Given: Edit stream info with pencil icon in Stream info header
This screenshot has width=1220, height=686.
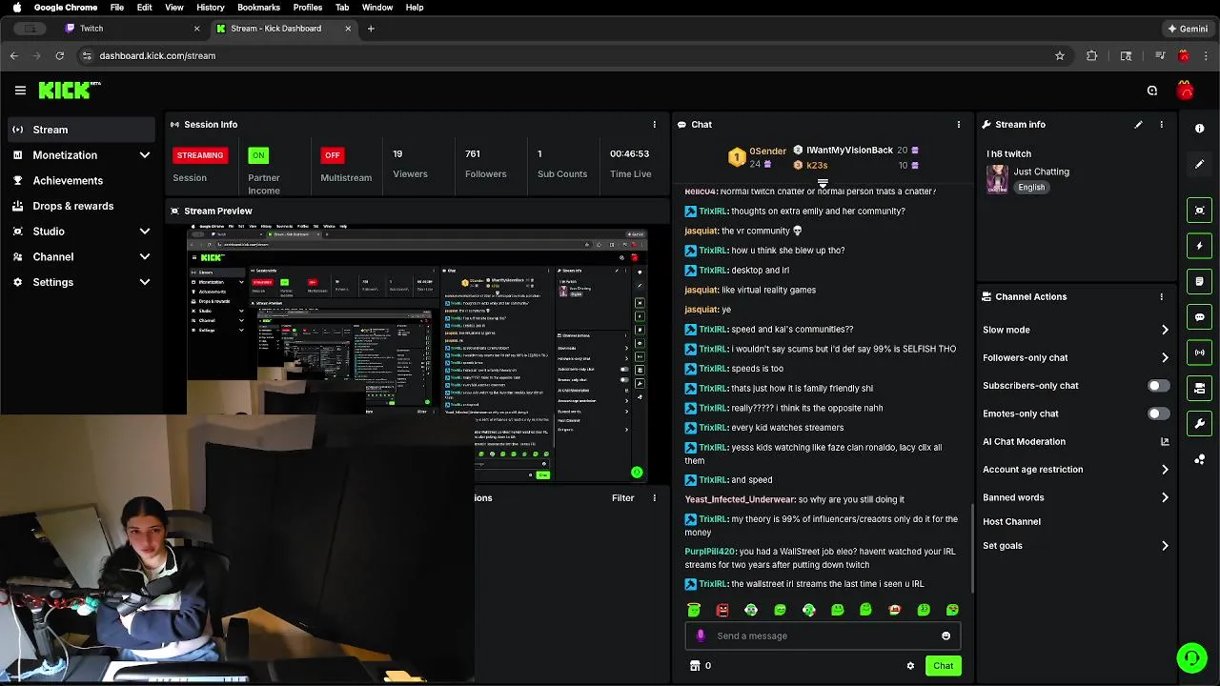Looking at the screenshot, I should pos(1138,125).
